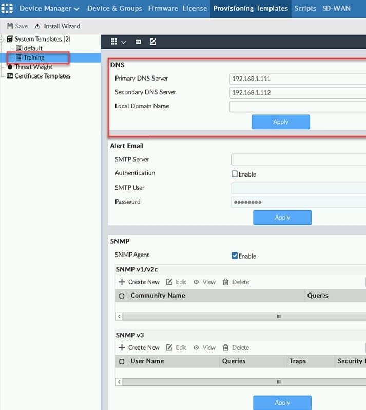Create New SNMP v1/v2c community
This screenshot has width=366, height=410.
click(139, 282)
